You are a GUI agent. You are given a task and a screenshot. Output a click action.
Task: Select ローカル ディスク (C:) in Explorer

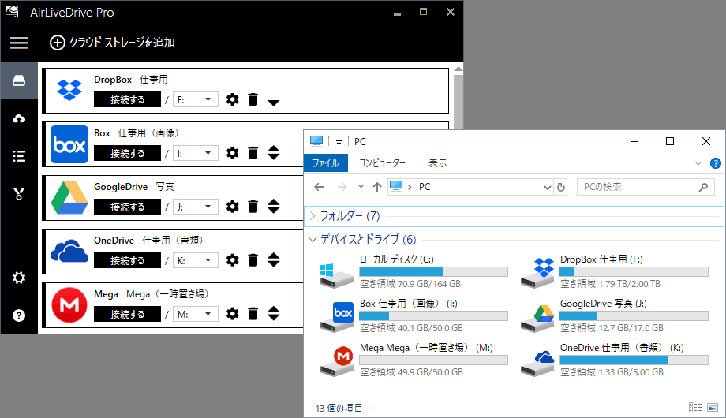pyautogui.click(x=414, y=272)
